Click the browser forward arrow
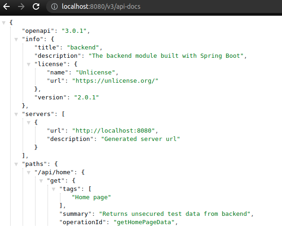Viewport: 282px width, 226px height. pos(21,6)
